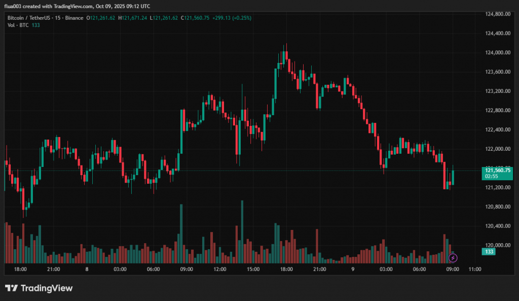The width and height of the screenshot is (519, 301).
Task: Click the date marker 8 on time axis
Action: (x=87, y=269)
